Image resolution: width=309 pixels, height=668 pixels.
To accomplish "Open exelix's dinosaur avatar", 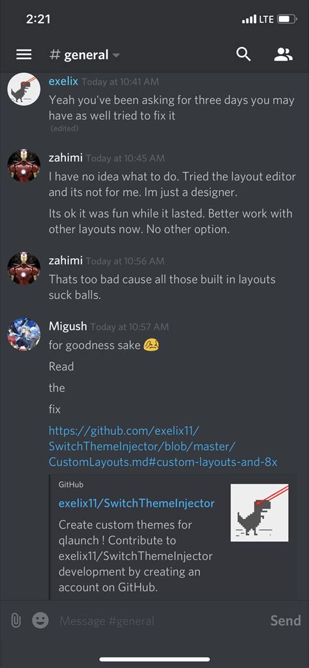I will [x=24, y=89].
